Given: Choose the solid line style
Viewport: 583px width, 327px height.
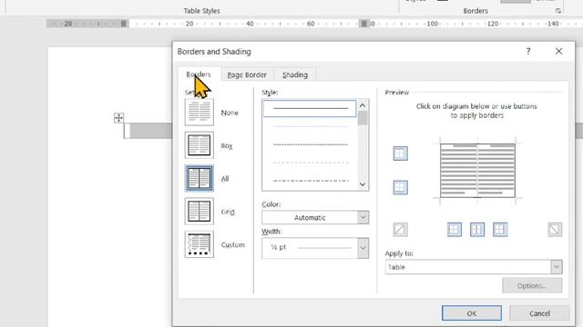Looking at the screenshot, I should [310, 109].
